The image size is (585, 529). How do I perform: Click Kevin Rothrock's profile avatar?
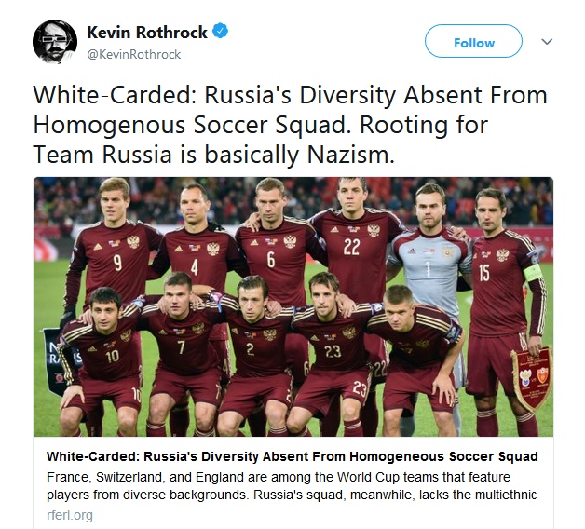[x=55, y=41]
